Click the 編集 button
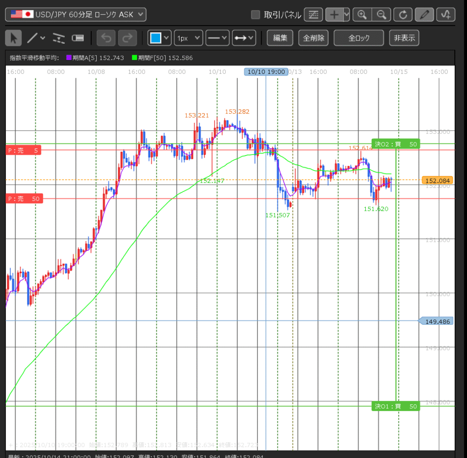The image size is (467, 458). tap(280, 38)
